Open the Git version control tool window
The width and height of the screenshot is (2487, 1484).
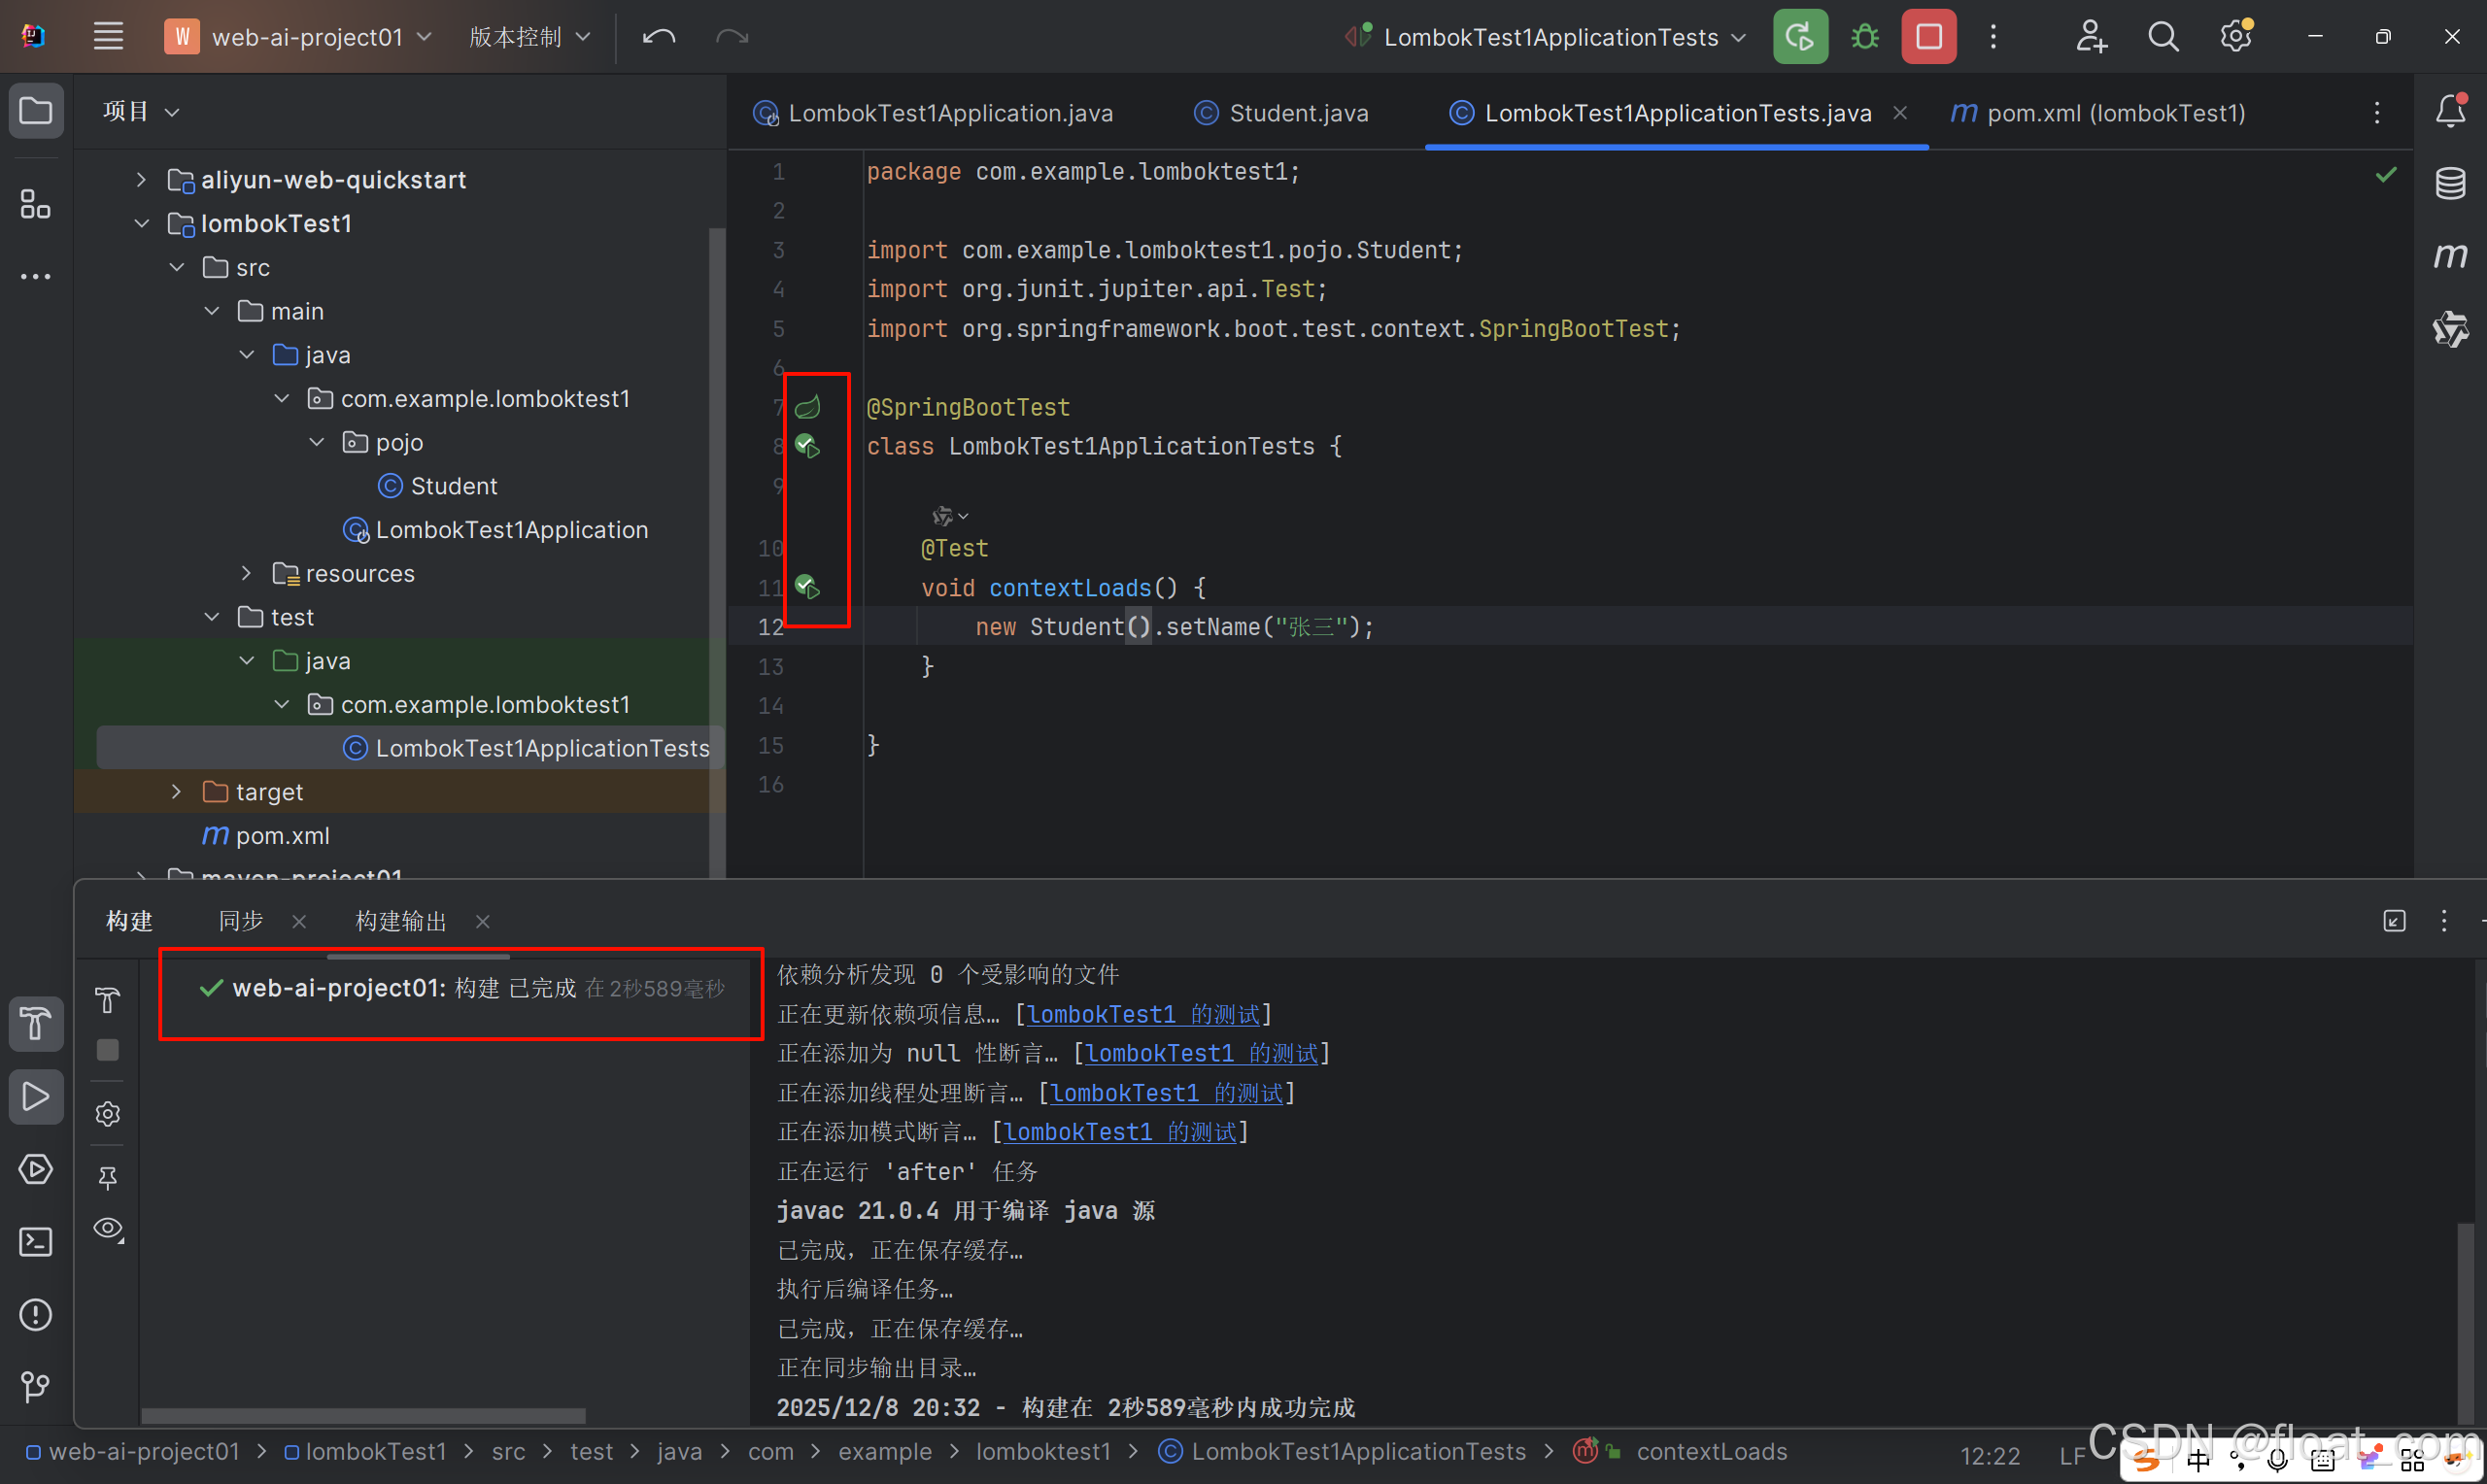[x=36, y=1386]
